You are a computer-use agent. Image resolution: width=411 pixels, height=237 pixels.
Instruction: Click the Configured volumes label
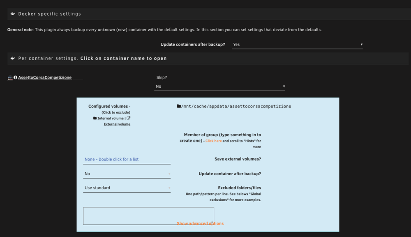(x=109, y=106)
